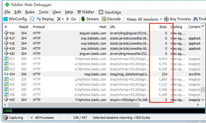Click session 422 image icon

click(6, 64)
